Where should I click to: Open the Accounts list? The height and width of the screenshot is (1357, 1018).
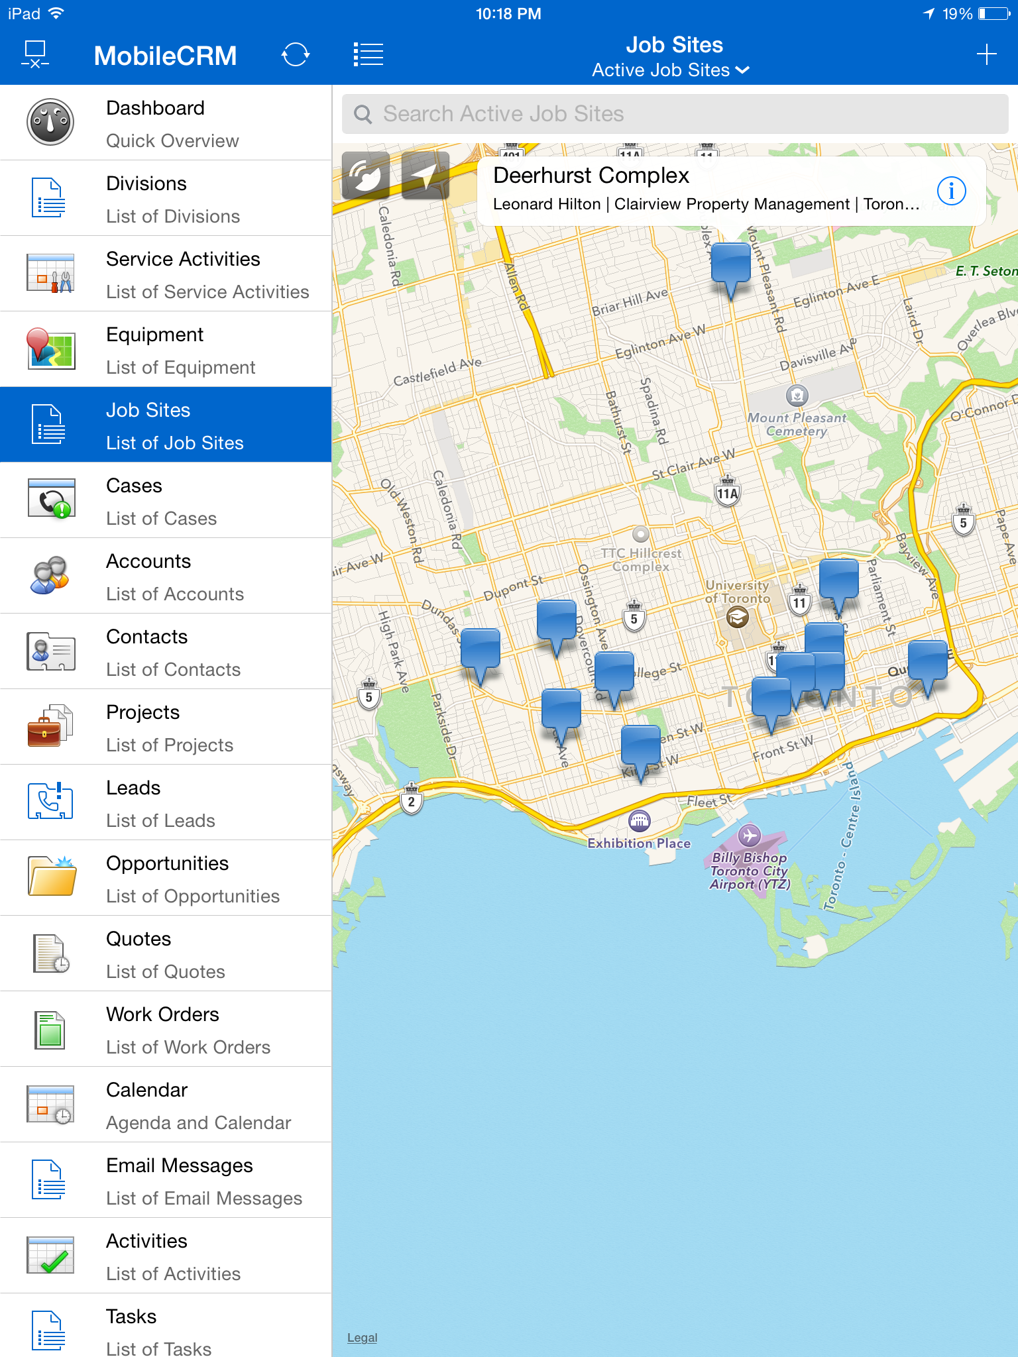[166, 576]
